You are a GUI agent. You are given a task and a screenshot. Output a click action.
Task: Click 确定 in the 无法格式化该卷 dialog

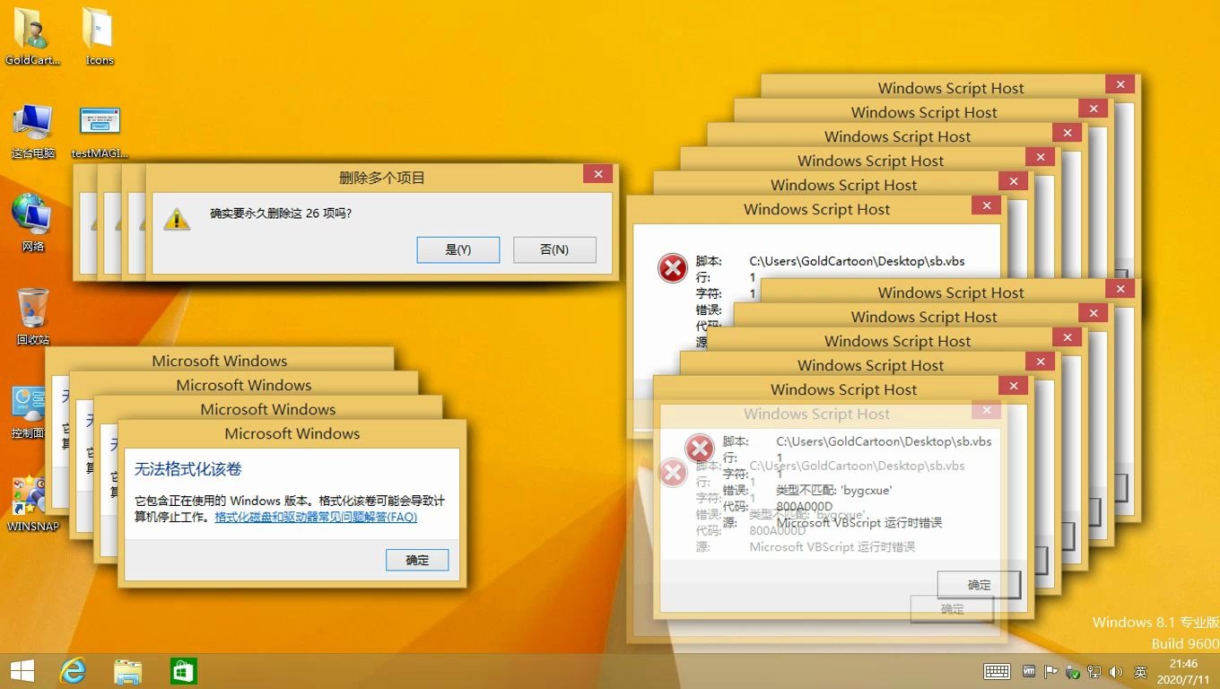(417, 560)
